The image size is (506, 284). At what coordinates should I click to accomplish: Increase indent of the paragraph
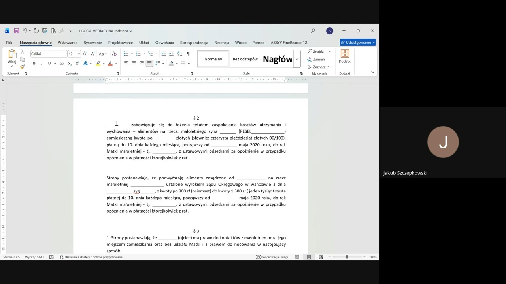(x=171, y=54)
